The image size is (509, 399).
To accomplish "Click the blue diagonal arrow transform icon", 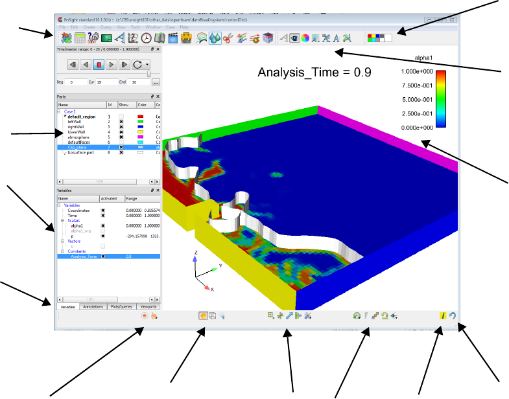I will [x=289, y=315].
